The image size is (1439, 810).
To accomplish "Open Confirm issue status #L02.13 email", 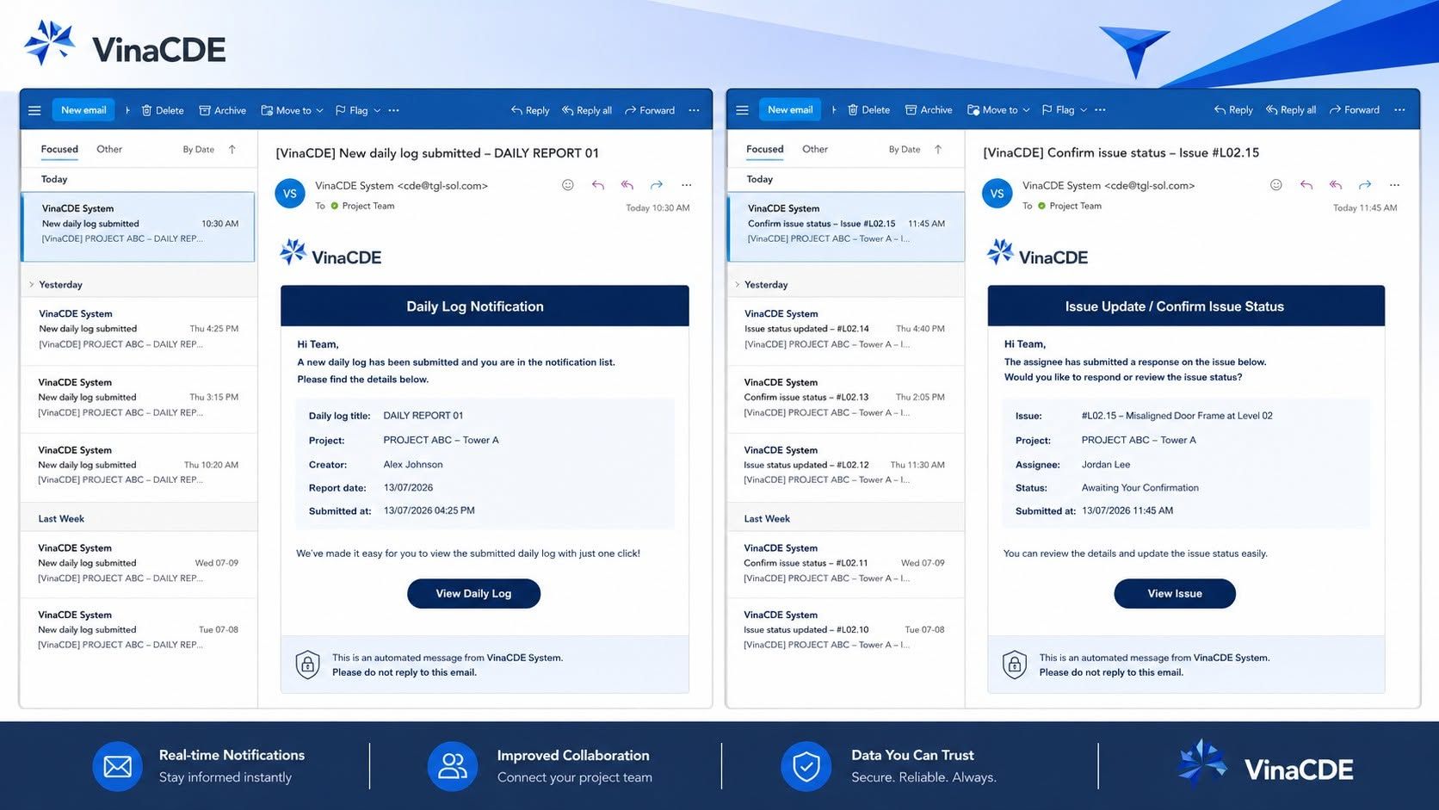I will (845, 399).
